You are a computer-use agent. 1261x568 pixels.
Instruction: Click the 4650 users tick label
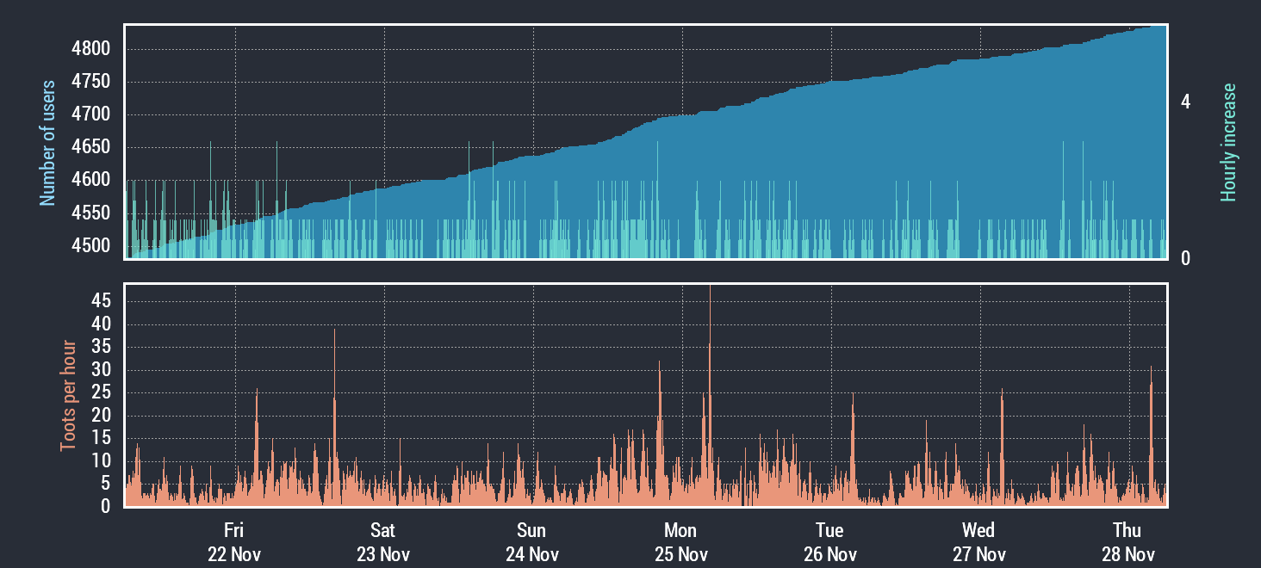click(x=90, y=147)
